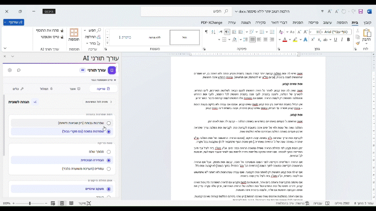Click the AI pane vertical scrollbar
The height and width of the screenshot is (211, 376).
(4, 126)
